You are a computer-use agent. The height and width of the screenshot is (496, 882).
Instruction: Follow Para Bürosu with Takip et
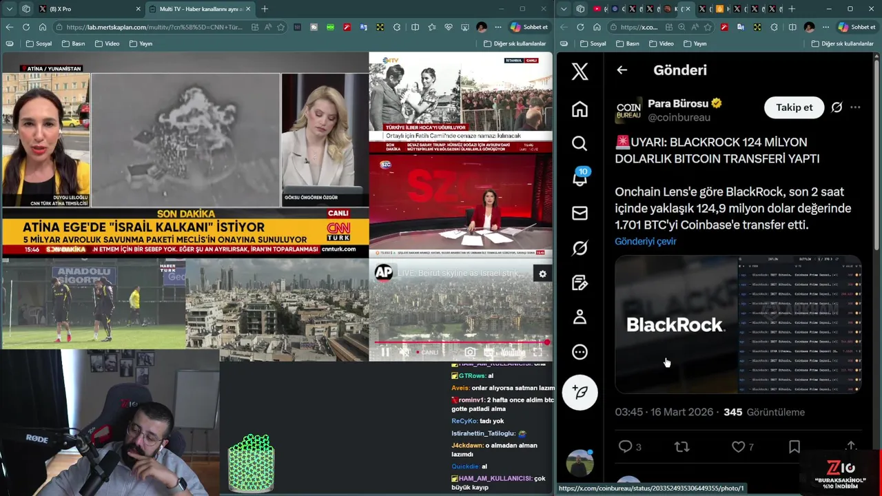click(x=794, y=107)
